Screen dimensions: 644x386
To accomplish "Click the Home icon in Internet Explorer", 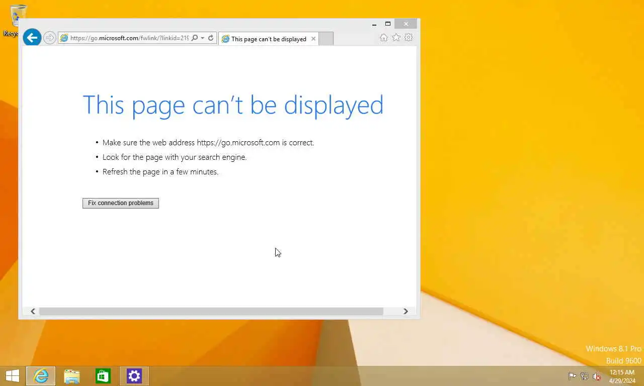I will (x=384, y=38).
